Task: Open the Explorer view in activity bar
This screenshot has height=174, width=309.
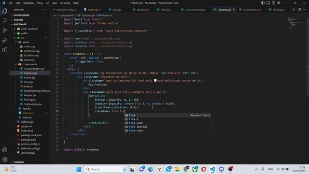Action: pyautogui.click(x=5, y=11)
